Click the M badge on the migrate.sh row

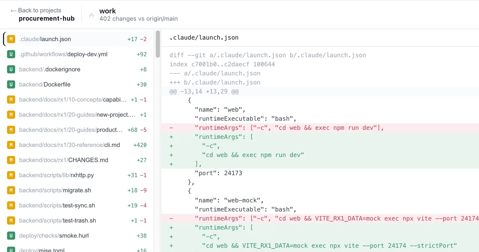(x=11, y=190)
